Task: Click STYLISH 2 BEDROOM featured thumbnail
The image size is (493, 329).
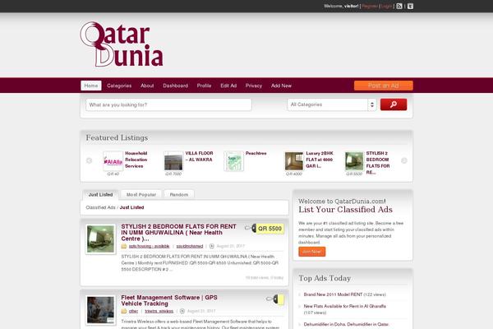Action: [x=354, y=161]
